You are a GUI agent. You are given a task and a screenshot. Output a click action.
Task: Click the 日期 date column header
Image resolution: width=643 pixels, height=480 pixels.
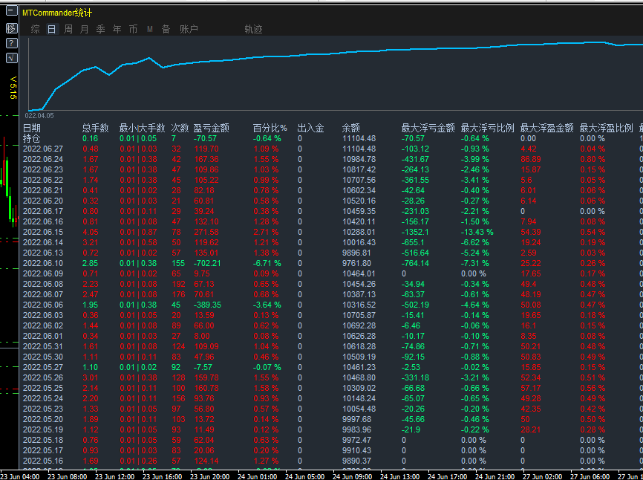32,128
